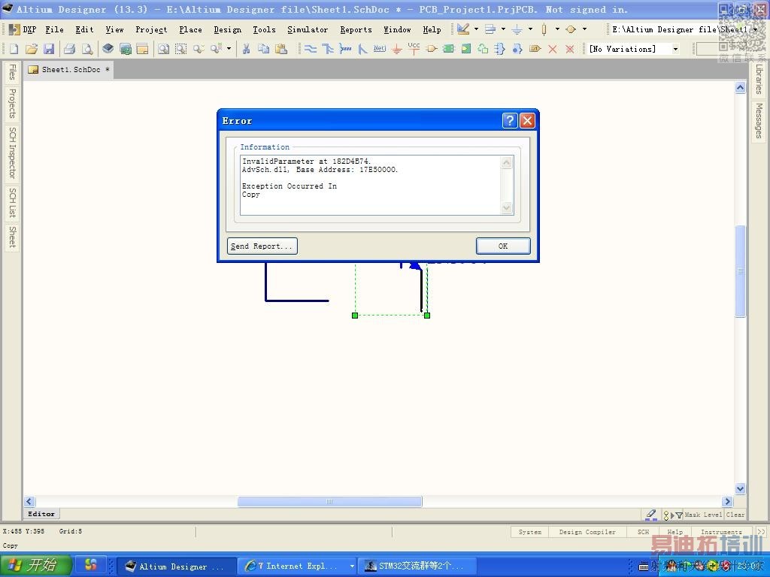770x577 pixels.
Task: Open the Libraries side panel
Action: [x=759, y=79]
